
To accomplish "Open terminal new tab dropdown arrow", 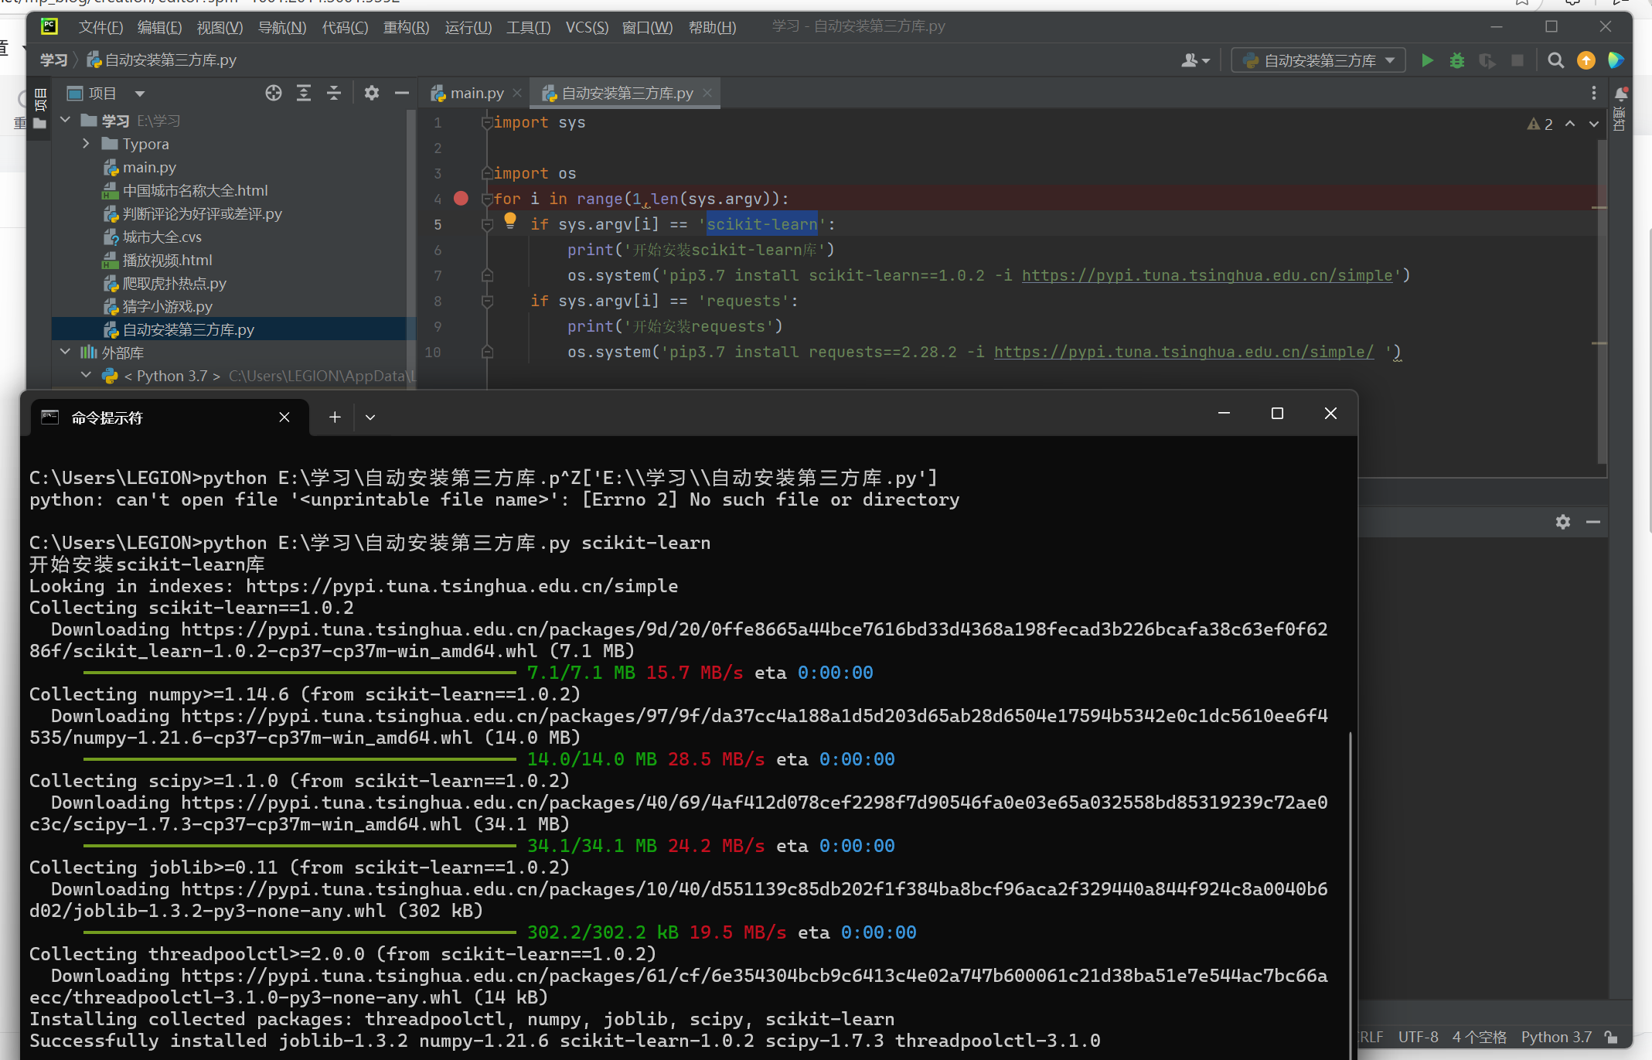I will click(370, 418).
